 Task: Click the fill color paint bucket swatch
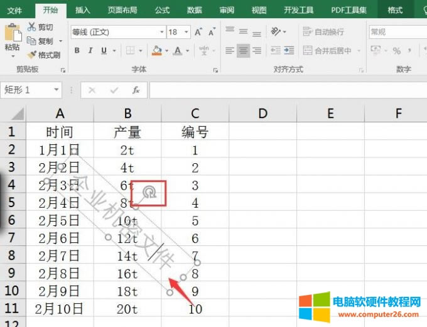(156, 50)
